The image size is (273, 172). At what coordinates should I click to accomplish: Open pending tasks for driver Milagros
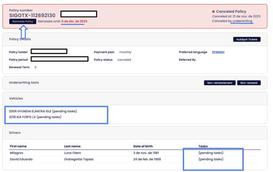(211, 153)
